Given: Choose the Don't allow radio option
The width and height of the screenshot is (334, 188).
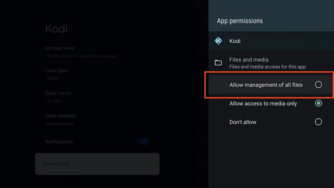Looking at the screenshot, I should click(318, 122).
